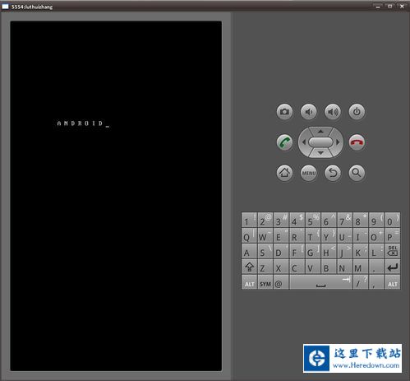410x381 pixels.
Task: Click keyboard key 6
Action: tap(329, 220)
